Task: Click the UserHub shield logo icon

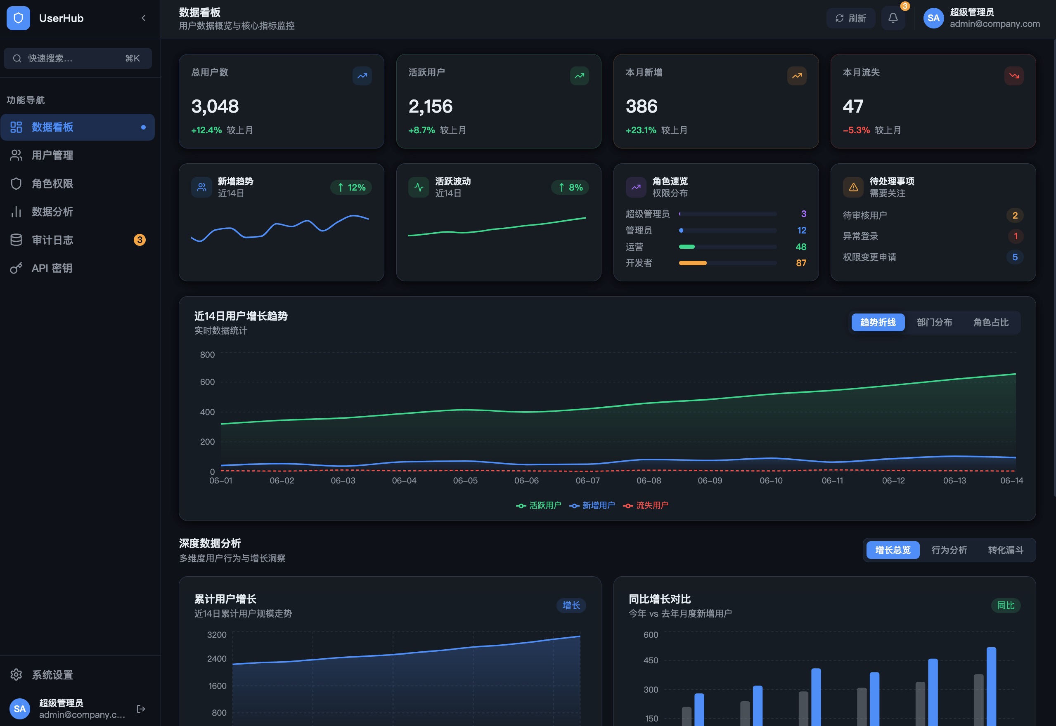Action: [18, 18]
